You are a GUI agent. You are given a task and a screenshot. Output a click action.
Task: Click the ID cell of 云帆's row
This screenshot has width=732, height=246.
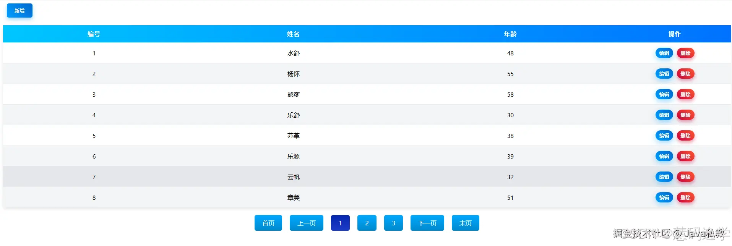pyautogui.click(x=94, y=177)
